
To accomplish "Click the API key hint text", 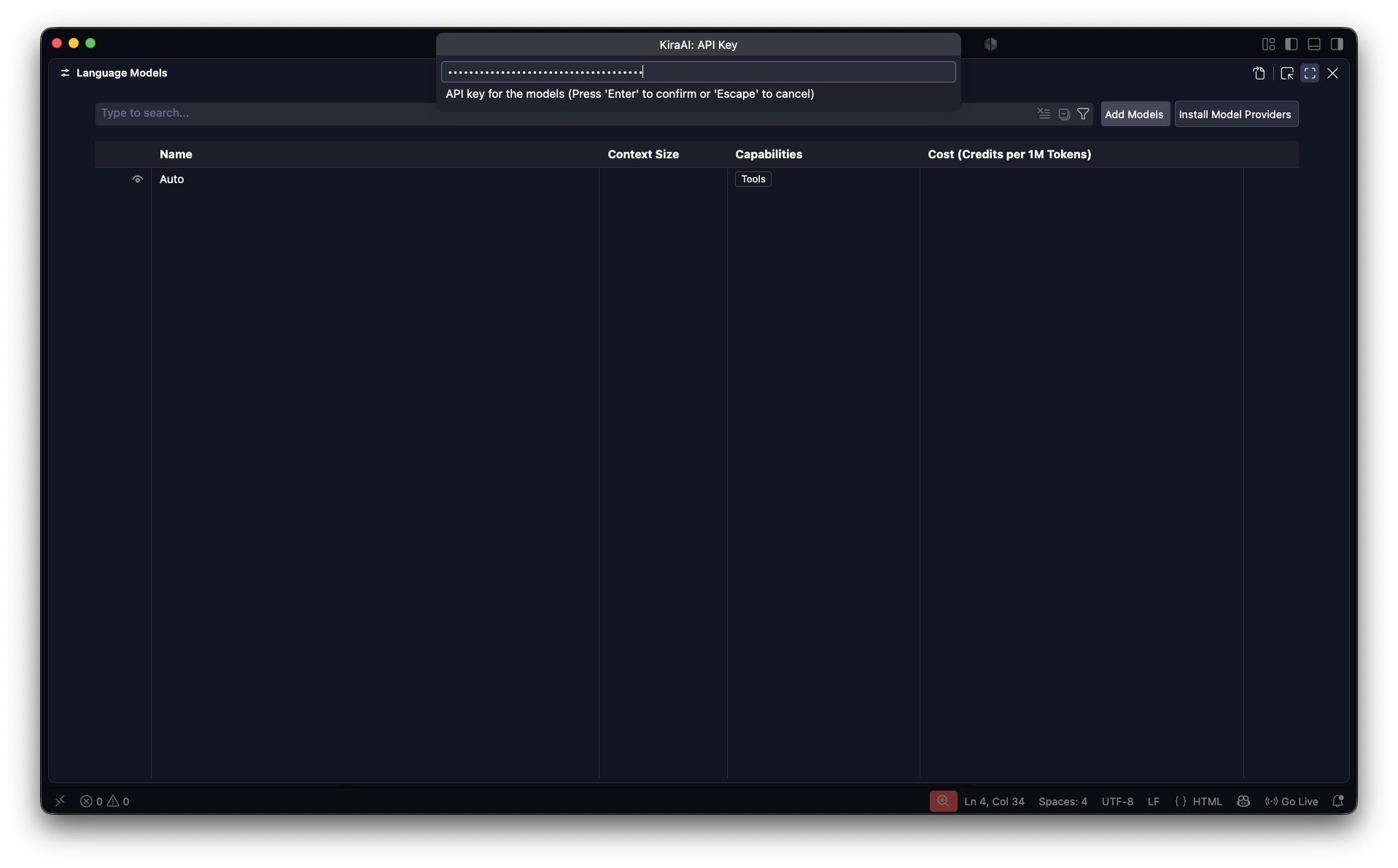I will point(630,94).
